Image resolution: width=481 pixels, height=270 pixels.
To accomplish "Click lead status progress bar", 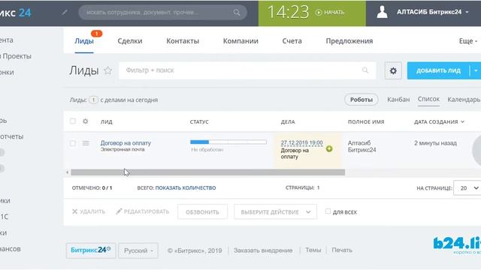I will pyautogui.click(x=228, y=142).
